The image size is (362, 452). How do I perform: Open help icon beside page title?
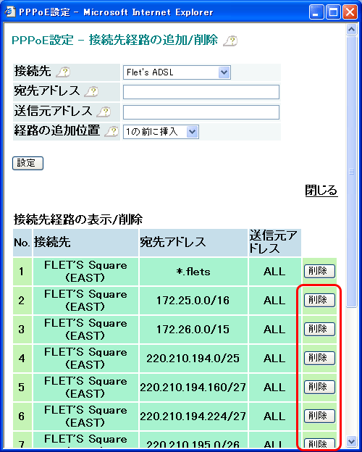coord(230,41)
